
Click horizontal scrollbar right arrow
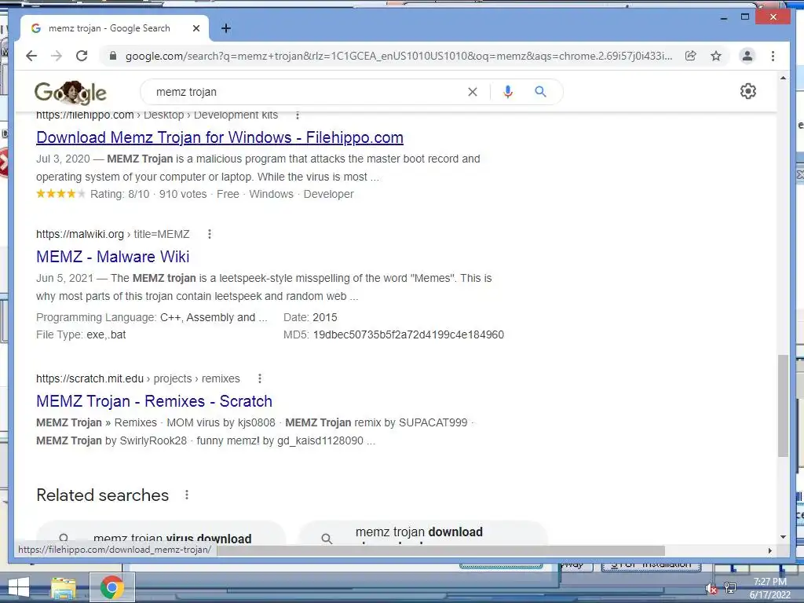[769, 550]
